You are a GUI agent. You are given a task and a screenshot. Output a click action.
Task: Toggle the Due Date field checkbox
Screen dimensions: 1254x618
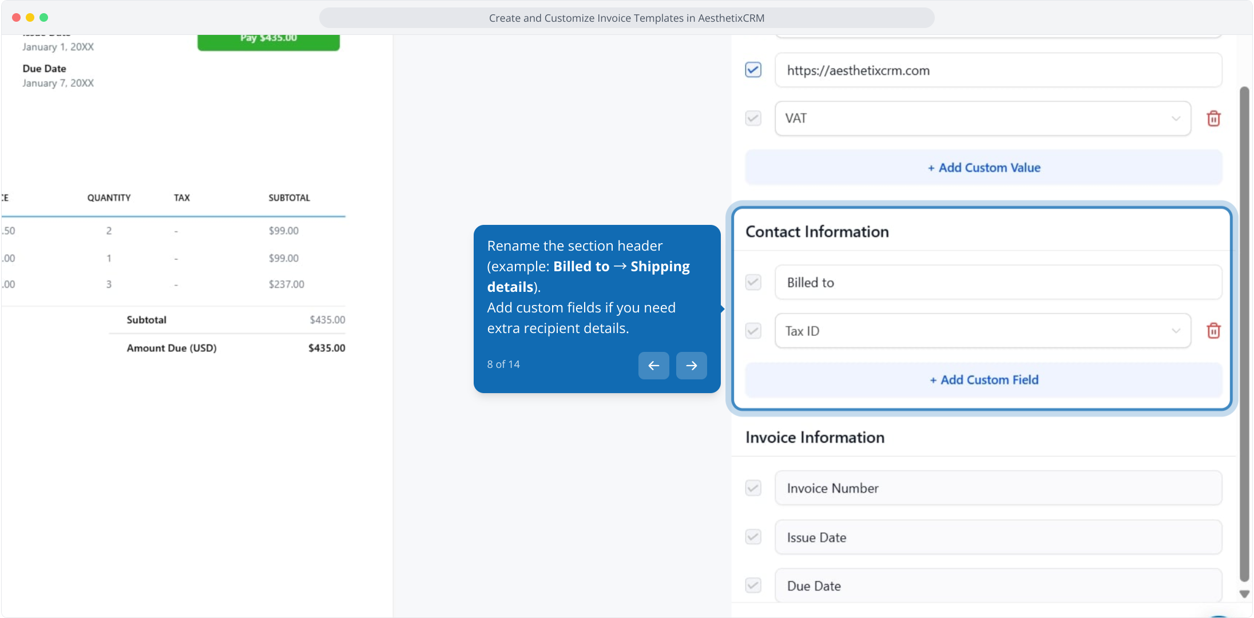click(x=753, y=585)
